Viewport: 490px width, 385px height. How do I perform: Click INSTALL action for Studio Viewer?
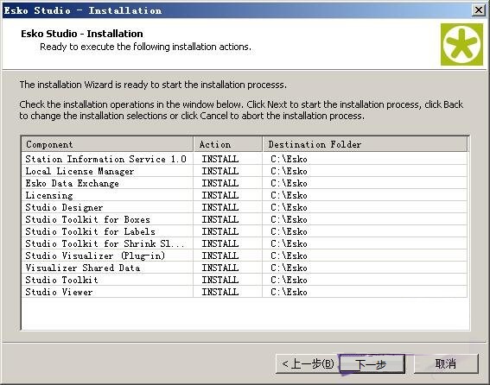coord(220,292)
